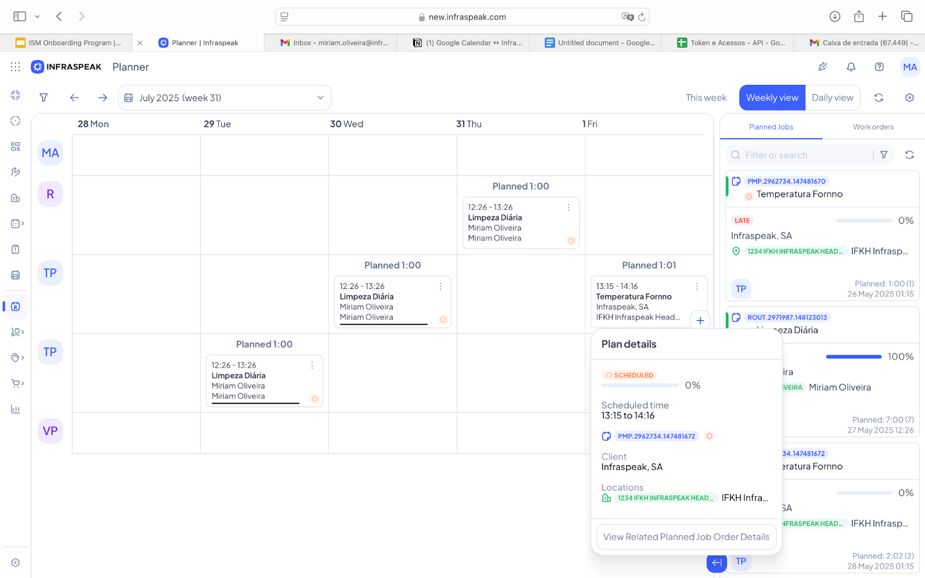Select the R technician row avatar
This screenshot has height=578, width=925.
(50, 194)
